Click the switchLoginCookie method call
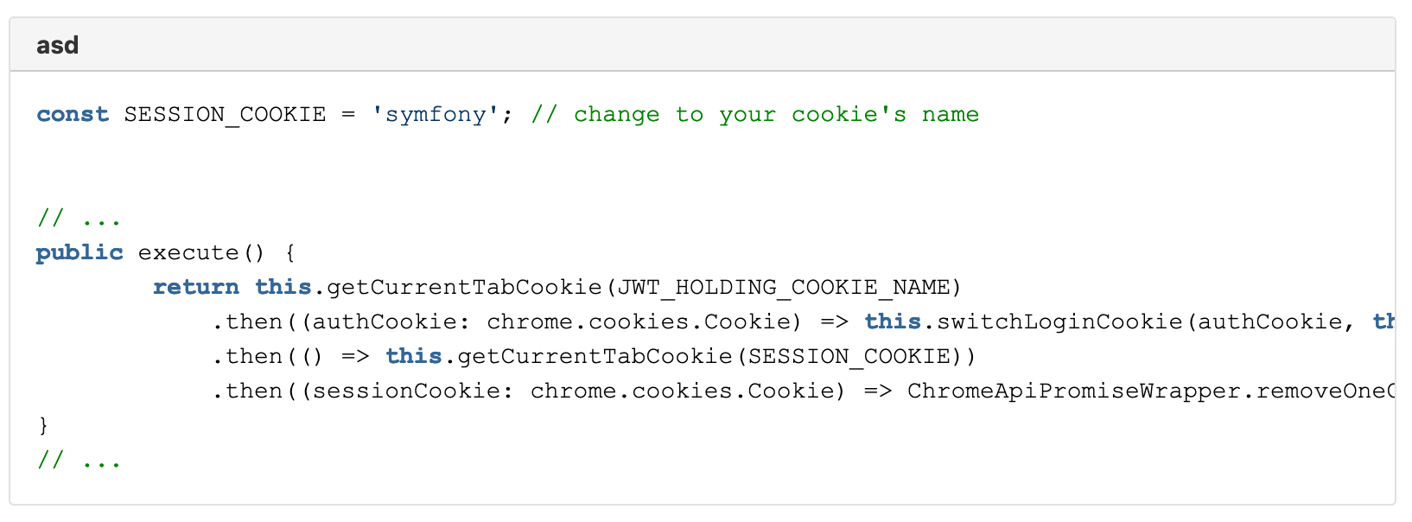The width and height of the screenshot is (1412, 522). (1059, 321)
